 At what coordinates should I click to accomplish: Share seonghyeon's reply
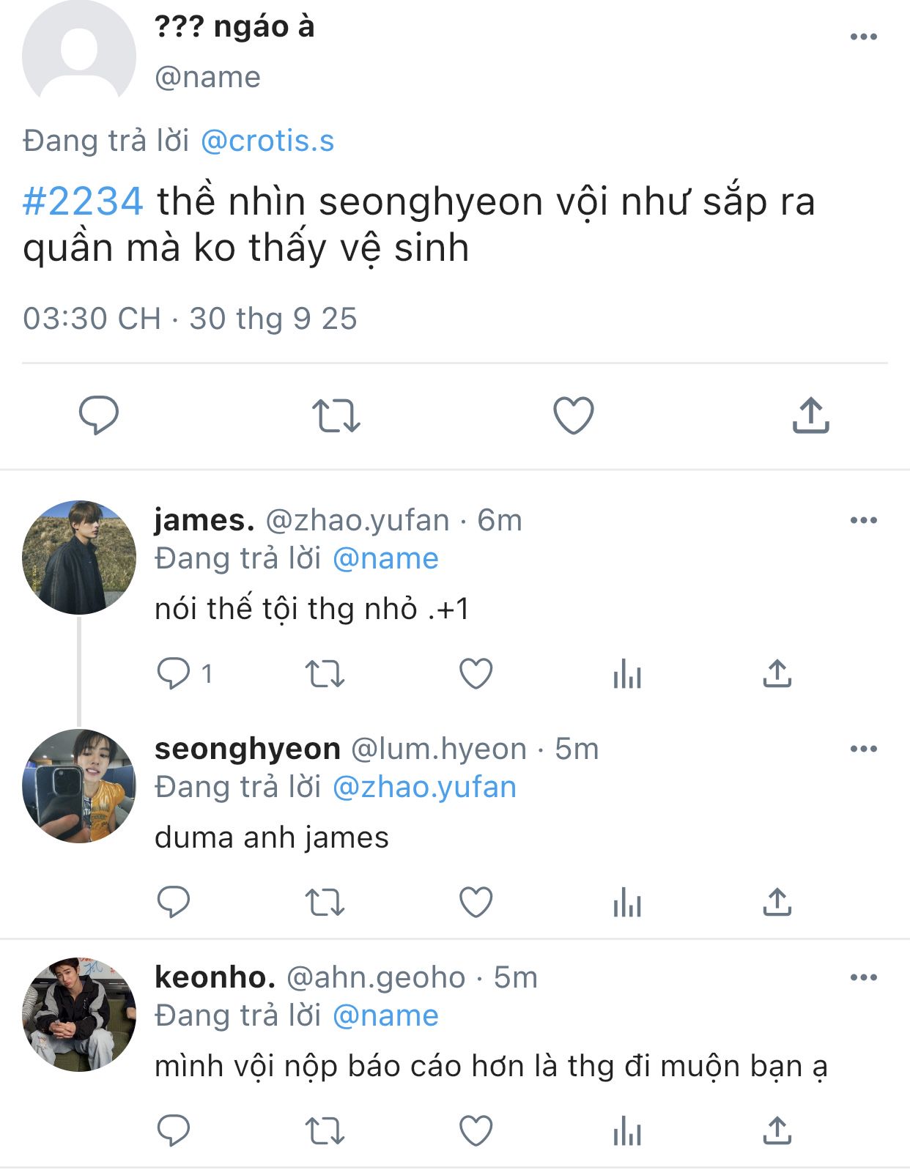click(x=777, y=902)
